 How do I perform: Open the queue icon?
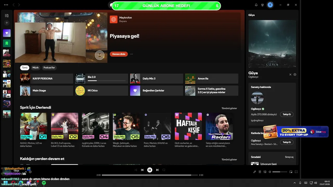tap(260, 172)
